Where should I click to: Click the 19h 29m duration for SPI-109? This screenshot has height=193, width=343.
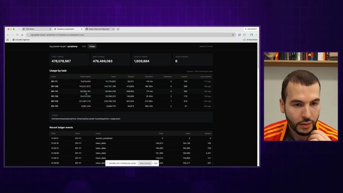[149, 86]
